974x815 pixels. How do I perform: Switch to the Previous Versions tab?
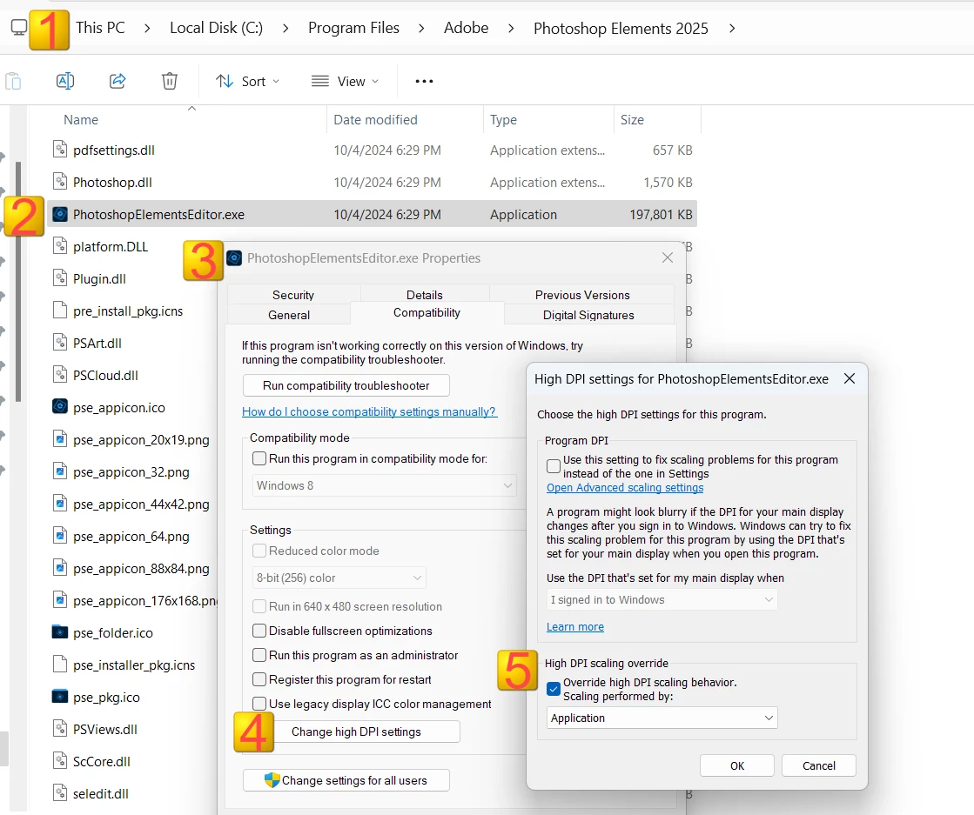(582, 295)
